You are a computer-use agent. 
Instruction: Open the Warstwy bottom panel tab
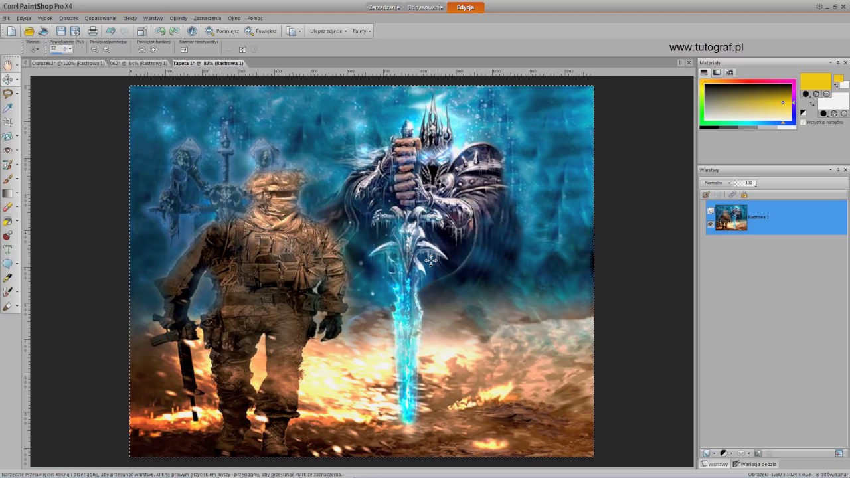(x=715, y=464)
